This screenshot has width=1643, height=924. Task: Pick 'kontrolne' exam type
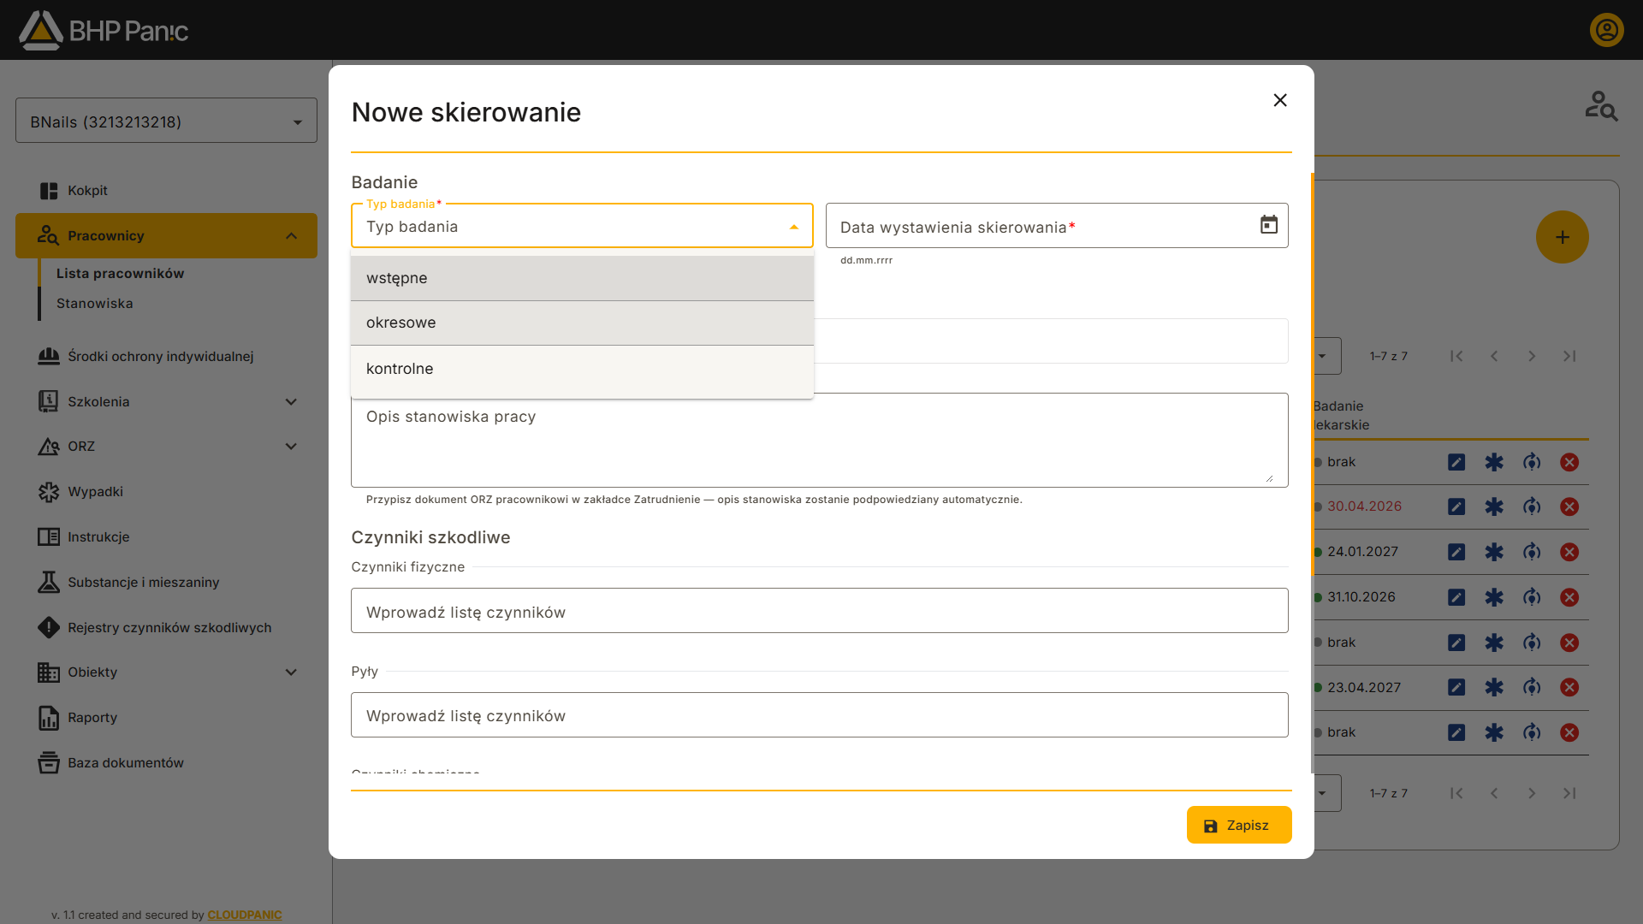coord(582,369)
